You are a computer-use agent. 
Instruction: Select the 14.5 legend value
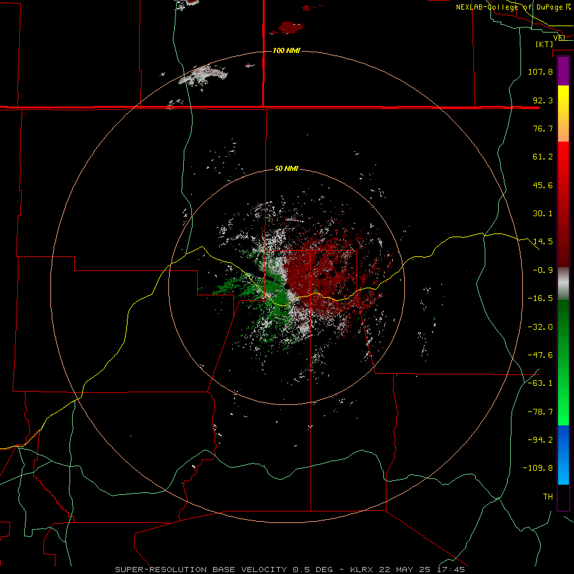coord(543,242)
